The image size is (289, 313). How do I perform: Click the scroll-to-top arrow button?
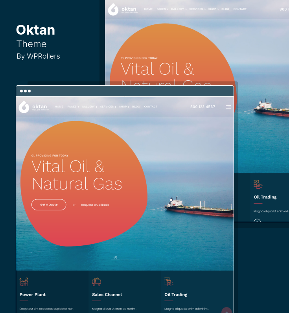point(226,310)
